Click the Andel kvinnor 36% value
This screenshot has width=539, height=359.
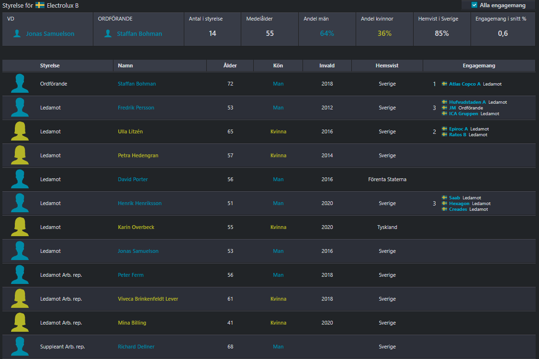click(384, 33)
